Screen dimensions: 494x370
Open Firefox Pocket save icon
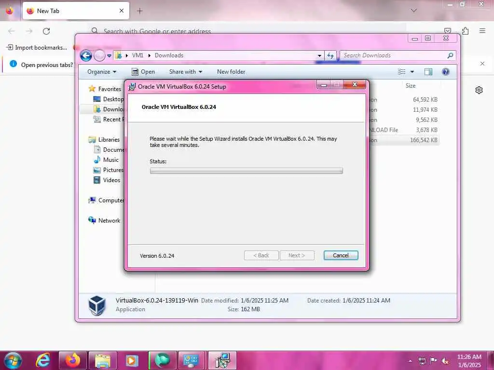click(x=447, y=31)
